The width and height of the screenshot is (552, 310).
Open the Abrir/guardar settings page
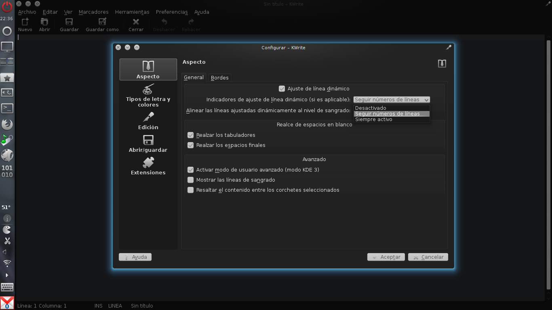(x=148, y=144)
